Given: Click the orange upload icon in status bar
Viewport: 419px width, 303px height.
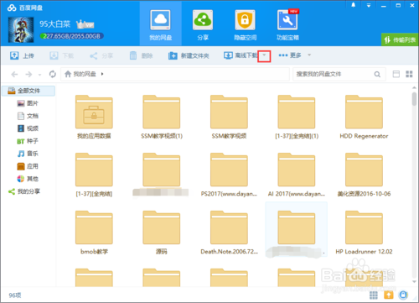Looking at the screenshot, I should click(x=388, y=295).
